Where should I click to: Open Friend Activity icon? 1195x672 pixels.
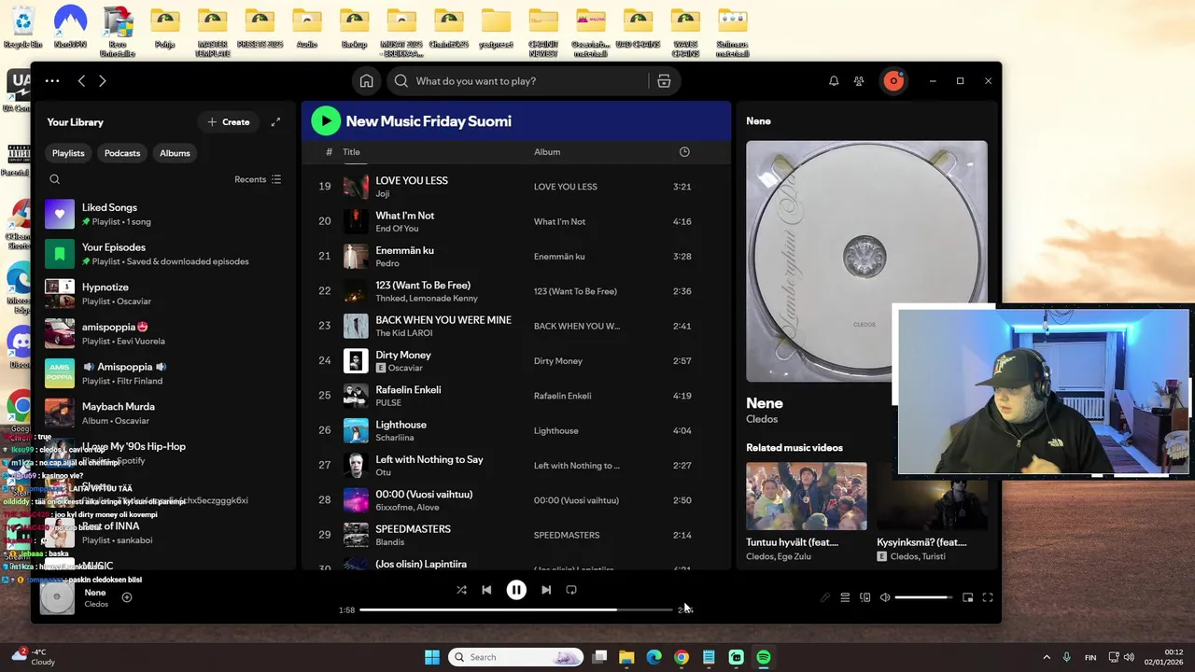tap(859, 81)
